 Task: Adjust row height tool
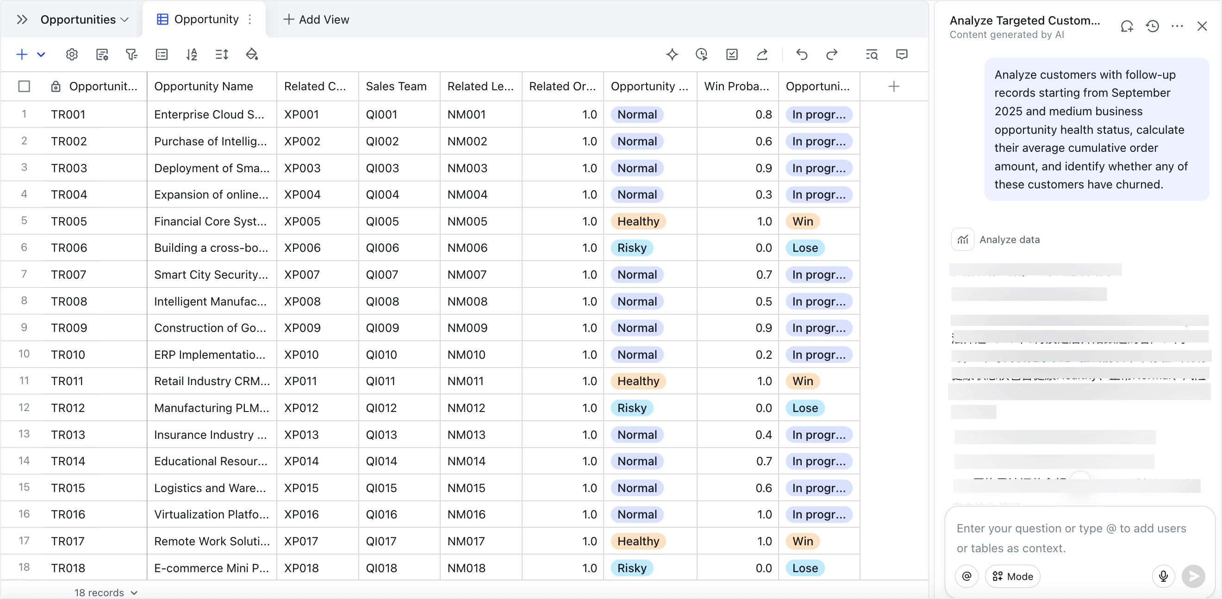(222, 55)
